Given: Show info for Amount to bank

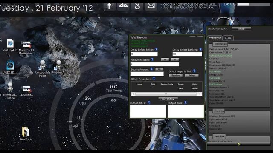Looking at the screenshot, I should tap(152, 59).
